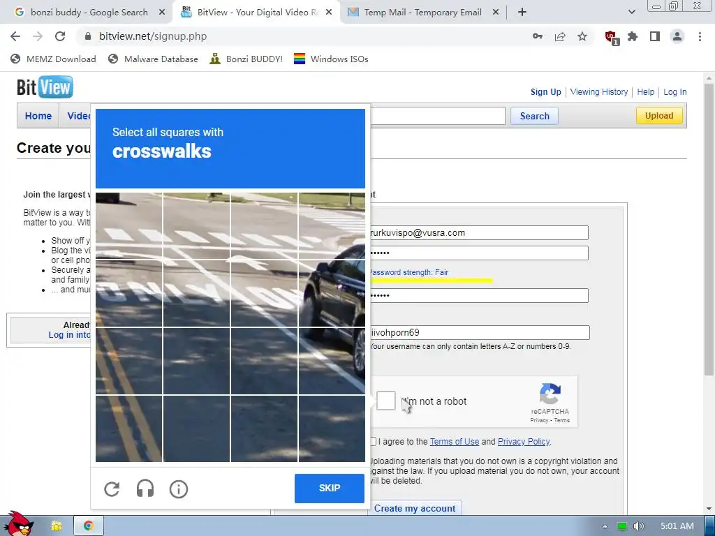Focus the site search field
715x536 pixels.
[438, 116]
